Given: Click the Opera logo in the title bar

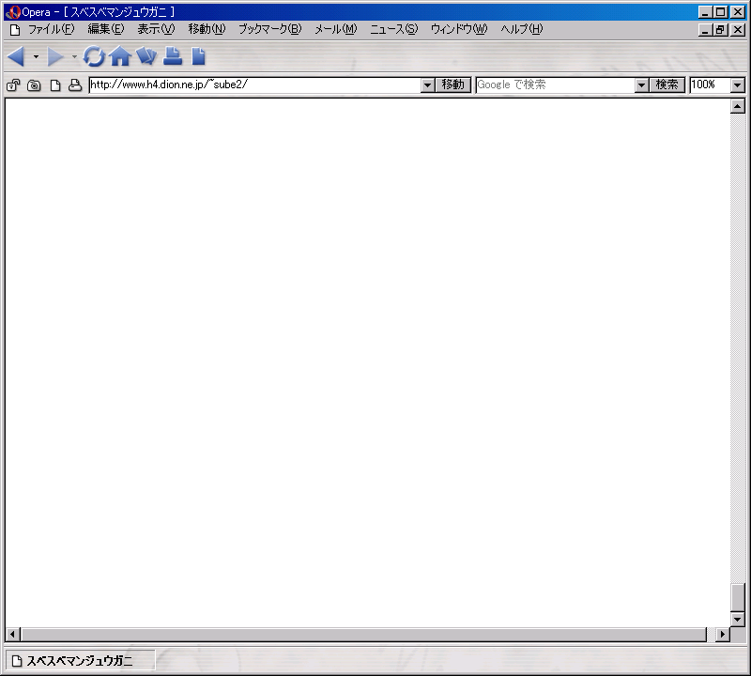Looking at the screenshot, I should click(x=12, y=12).
